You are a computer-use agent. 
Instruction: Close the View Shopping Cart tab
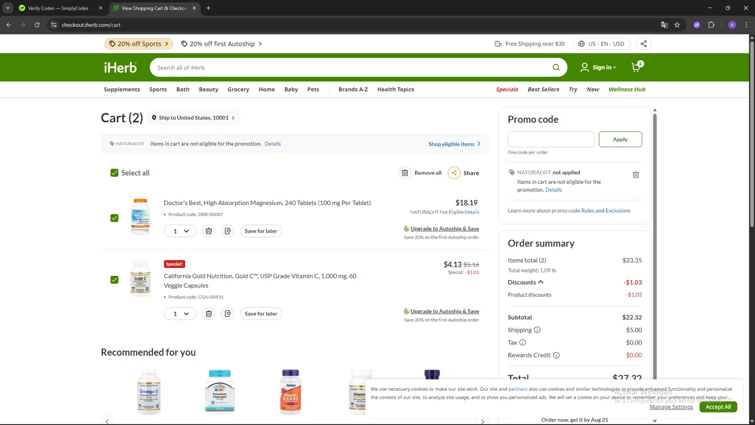click(194, 8)
